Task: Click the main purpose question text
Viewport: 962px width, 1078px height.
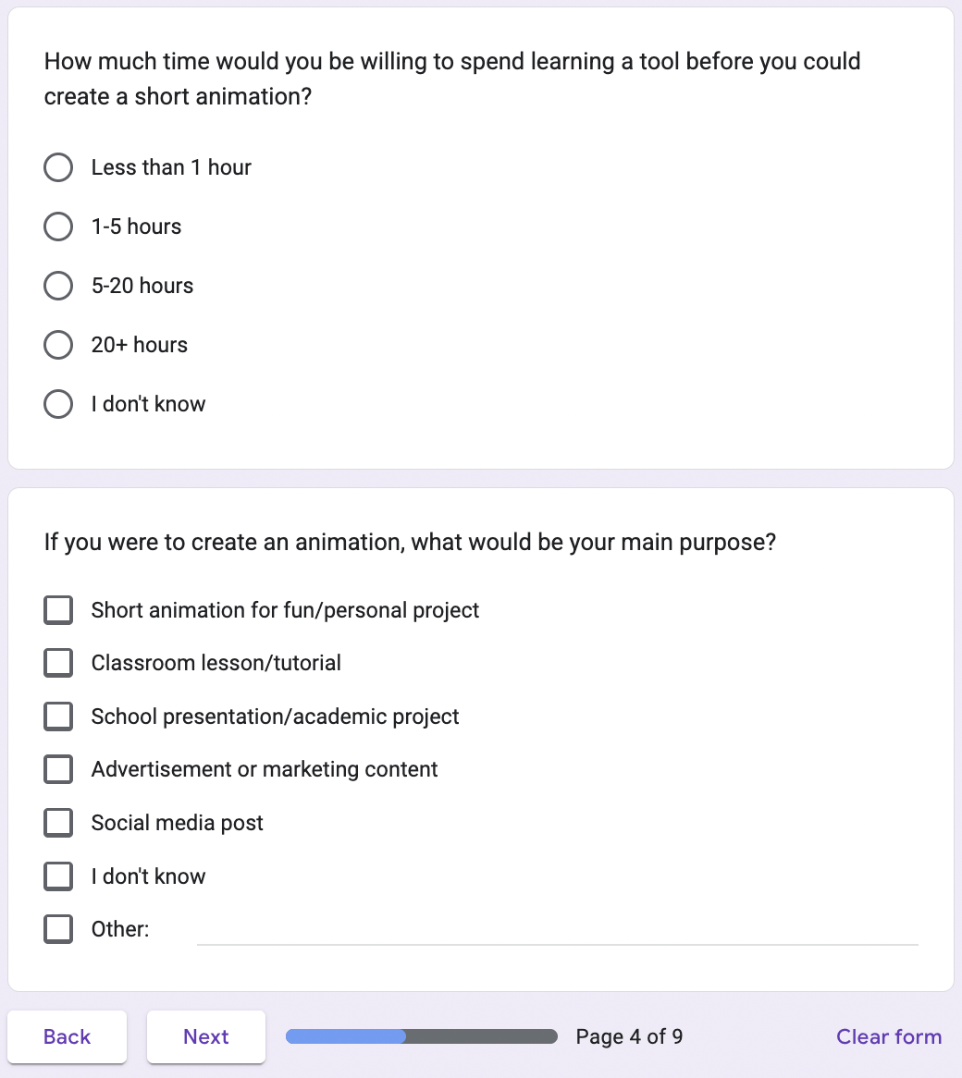Action: pyautogui.click(x=410, y=542)
